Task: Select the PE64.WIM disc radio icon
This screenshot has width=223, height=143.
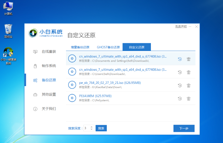Action: (72, 98)
